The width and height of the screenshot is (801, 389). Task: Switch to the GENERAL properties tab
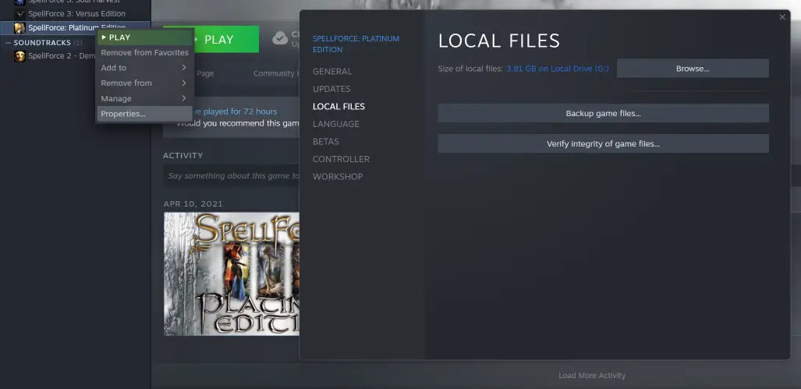pos(332,72)
